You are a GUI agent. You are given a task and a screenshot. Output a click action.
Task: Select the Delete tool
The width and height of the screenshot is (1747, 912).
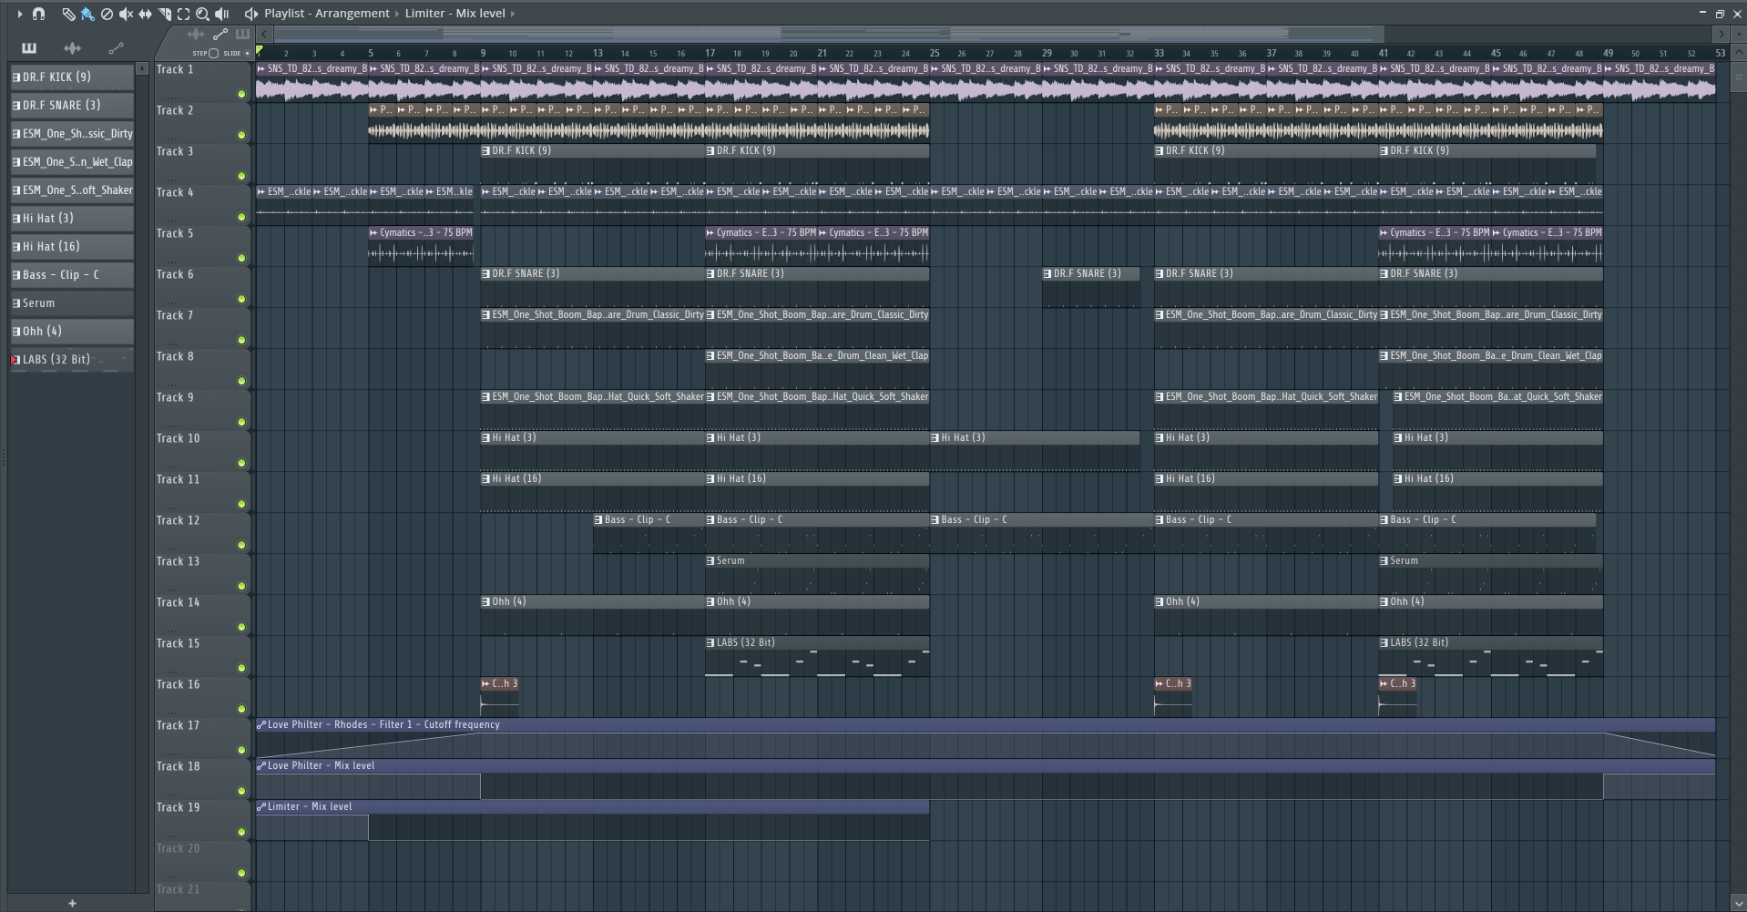[x=107, y=14]
